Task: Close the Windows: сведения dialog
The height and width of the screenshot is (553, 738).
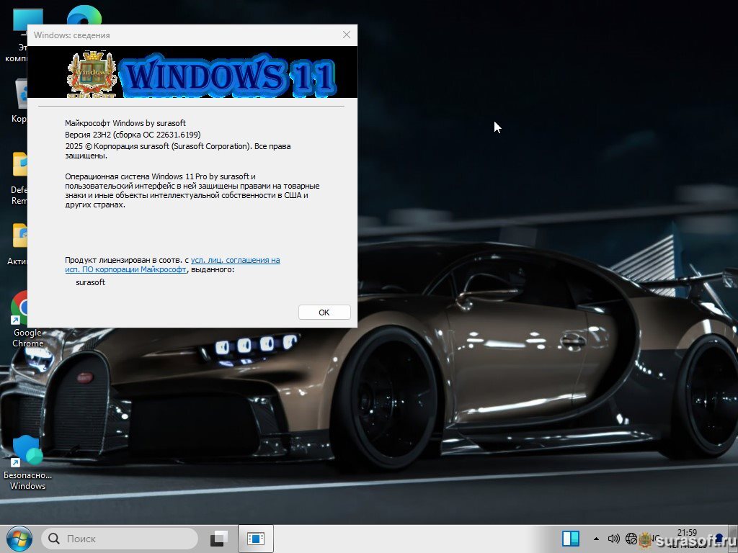Action: click(347, 35)
